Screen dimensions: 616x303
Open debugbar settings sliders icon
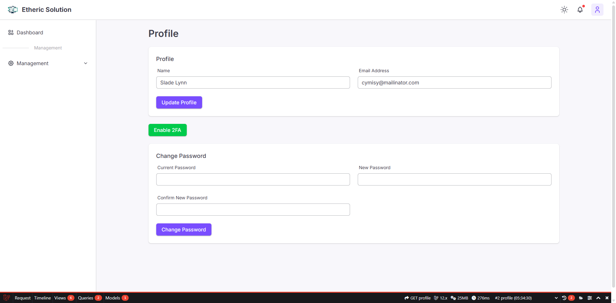click(x=590, y=298)
